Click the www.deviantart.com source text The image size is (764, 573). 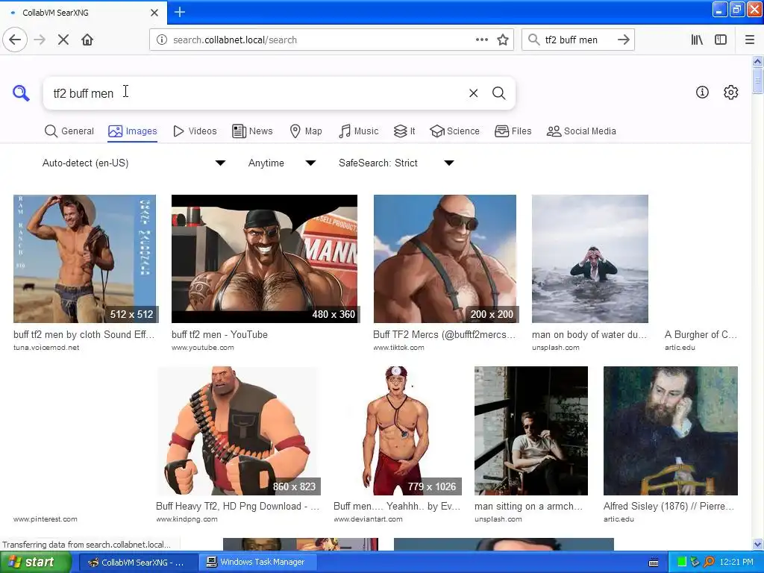coord(369,519)
